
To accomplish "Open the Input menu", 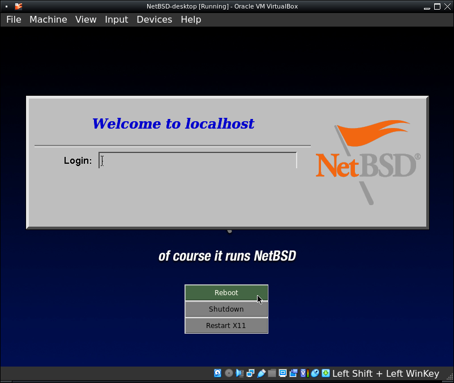I will click(x=117, y=19).
